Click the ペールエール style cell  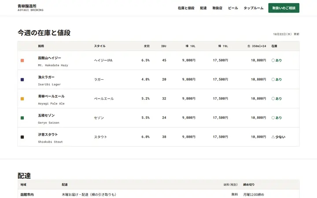point(104,99)
